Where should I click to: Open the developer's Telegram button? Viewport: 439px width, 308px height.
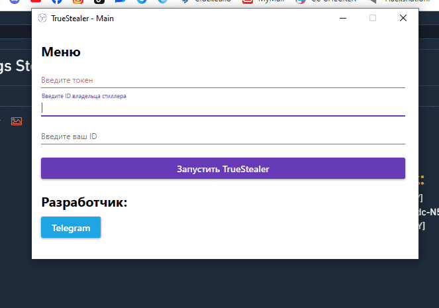pos(71,227)
